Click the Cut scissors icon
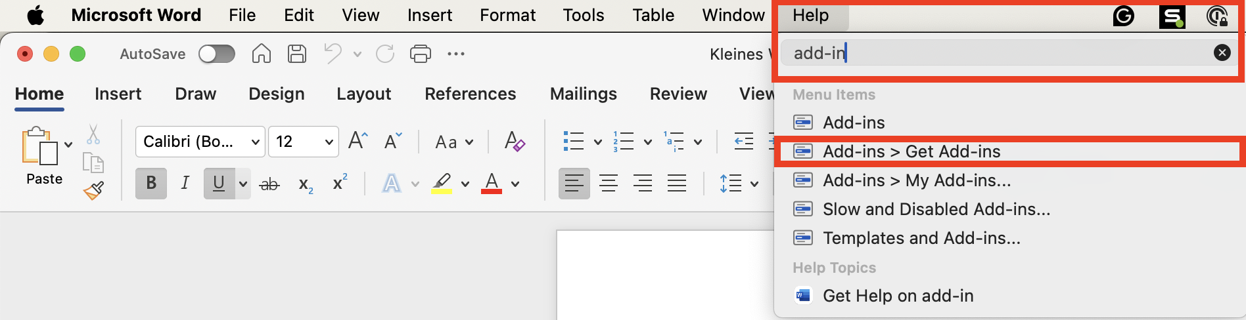1246x320 pixels. (x=93, y=134)
